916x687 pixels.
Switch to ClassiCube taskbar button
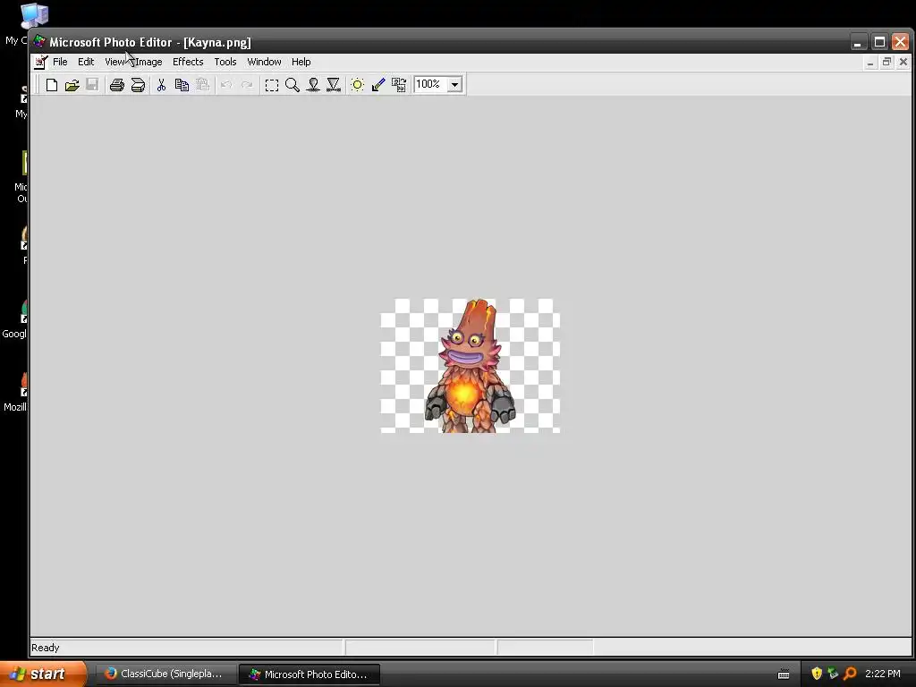coord(165,674)
